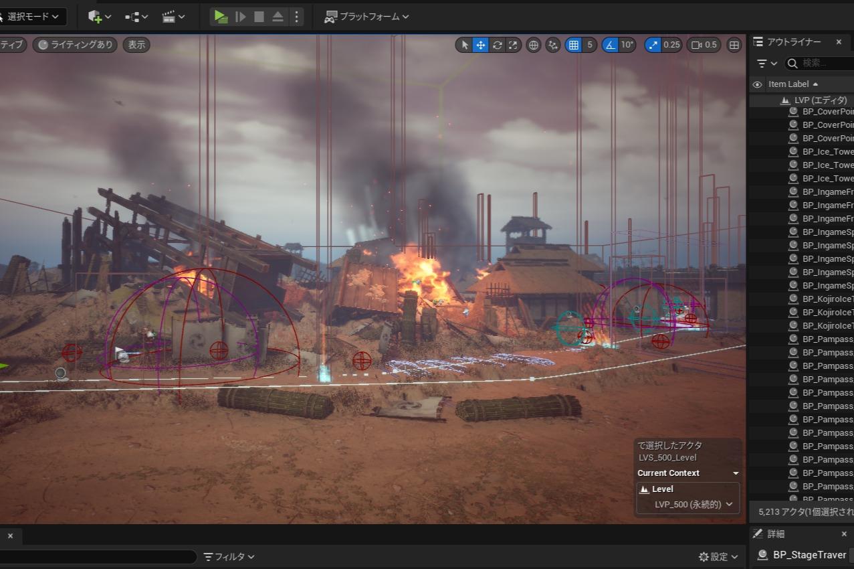Open the 設定 settings button
Image resolution: width=854 pixels, height=569 pixels.
718,556
